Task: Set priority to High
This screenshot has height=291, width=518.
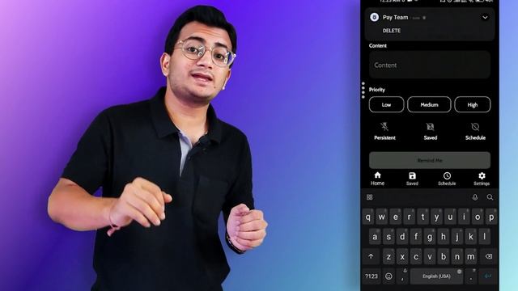Action: (472, 104)
